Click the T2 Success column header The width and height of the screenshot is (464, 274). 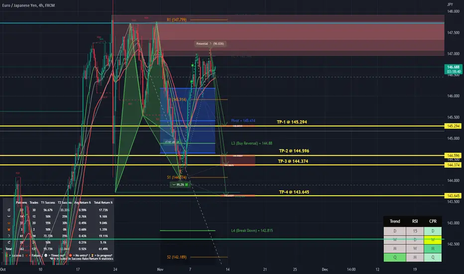[x=65, y=203]
